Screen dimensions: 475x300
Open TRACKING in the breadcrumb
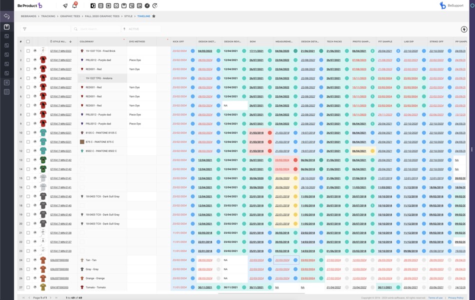(48, 16)
